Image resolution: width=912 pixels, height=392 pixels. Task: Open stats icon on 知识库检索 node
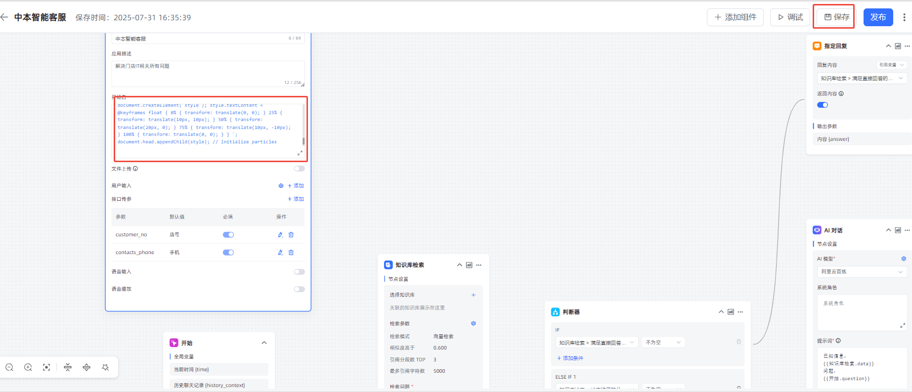coord(469,265)
